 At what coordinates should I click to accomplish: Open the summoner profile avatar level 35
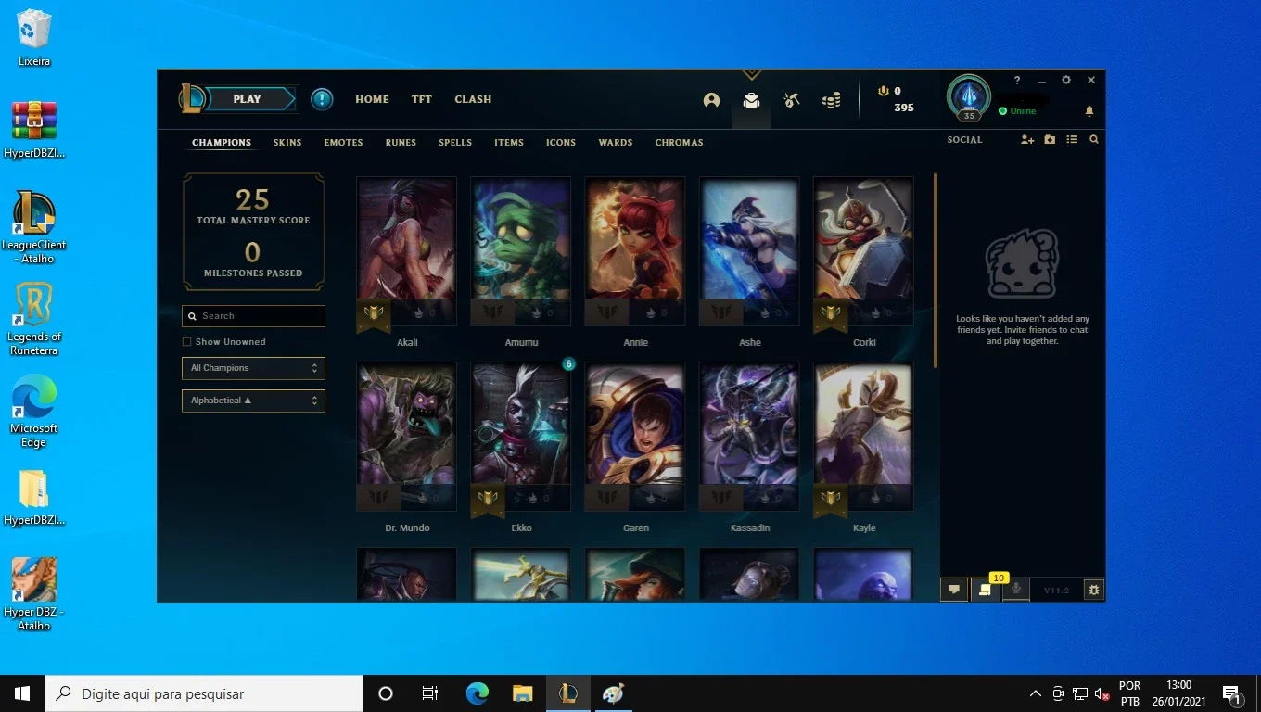(969, 97)
